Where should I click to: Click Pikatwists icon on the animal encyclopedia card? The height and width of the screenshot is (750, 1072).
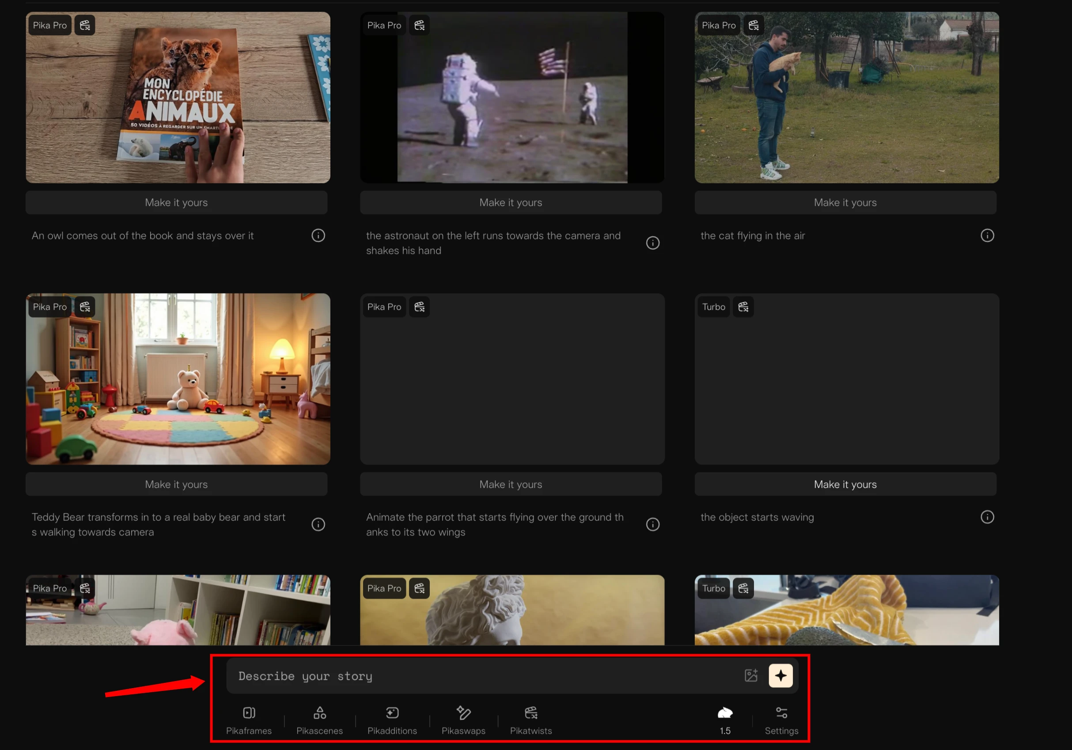click(84, 25)
